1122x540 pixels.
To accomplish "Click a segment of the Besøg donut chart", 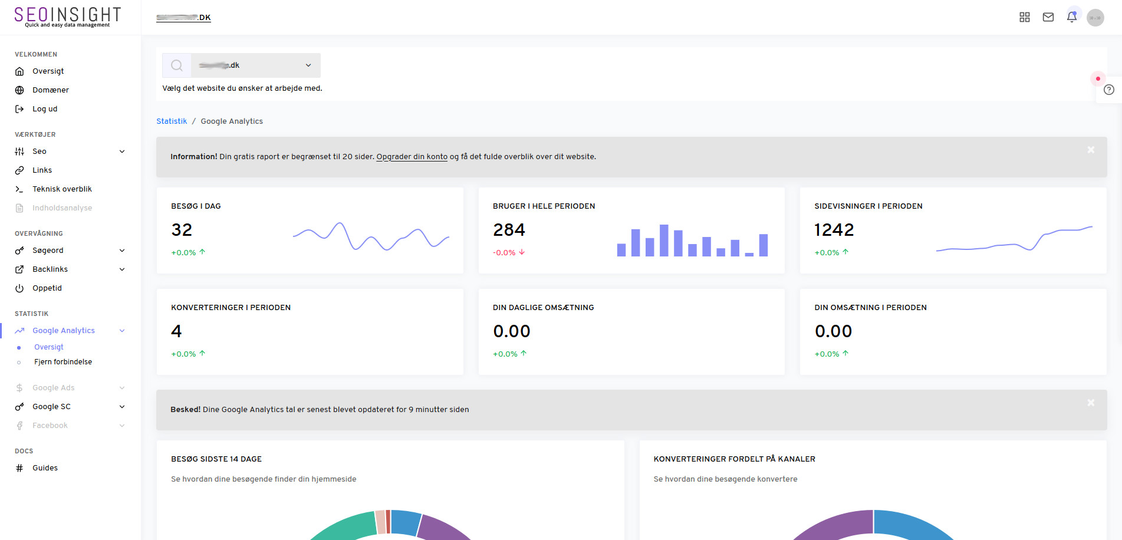I will [x=354, y=525].
